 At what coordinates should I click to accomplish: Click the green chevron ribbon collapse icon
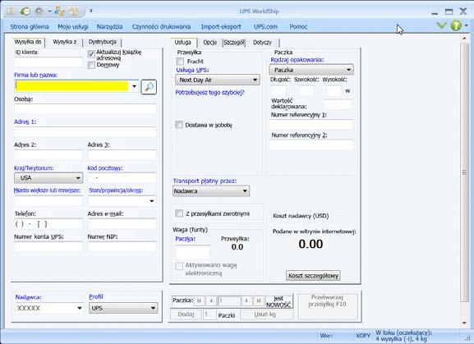442,25
